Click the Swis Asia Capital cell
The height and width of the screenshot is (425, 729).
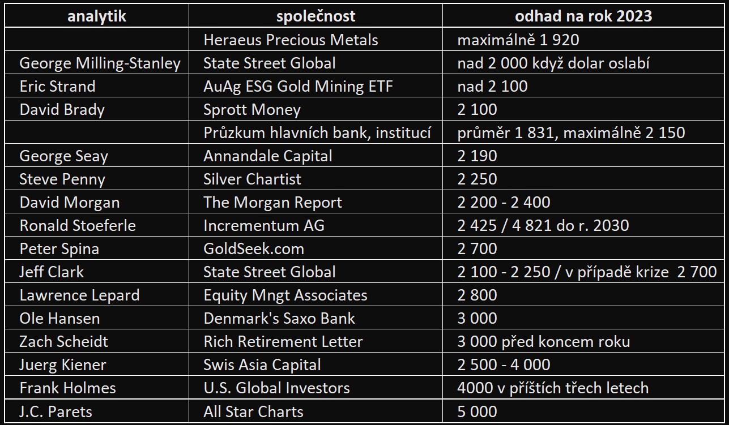click(x=316, y=364)
